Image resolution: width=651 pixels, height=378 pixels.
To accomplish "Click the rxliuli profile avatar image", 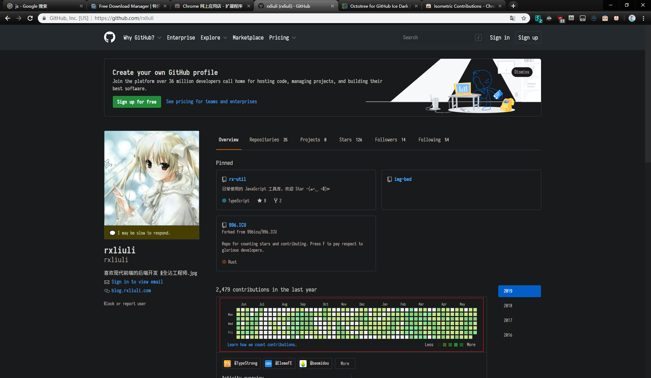I will tap(152, 178).
